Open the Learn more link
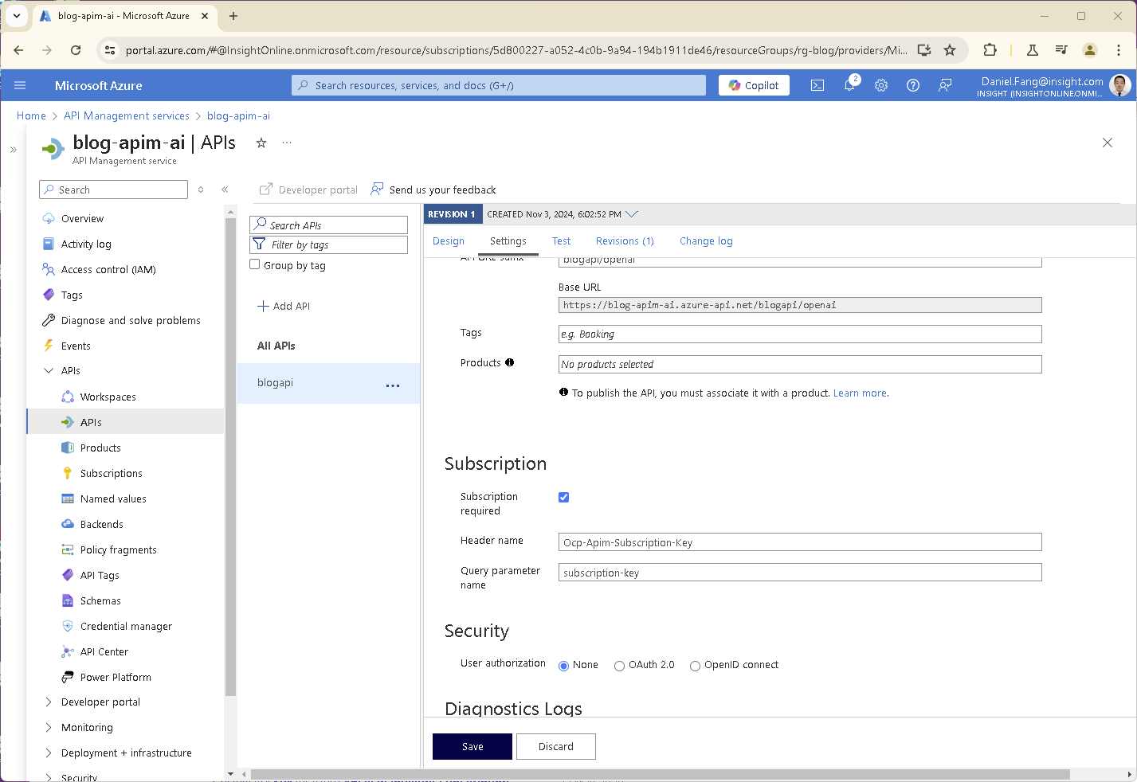This screenshot has height=782, width=1137. [x=860, y=393]
